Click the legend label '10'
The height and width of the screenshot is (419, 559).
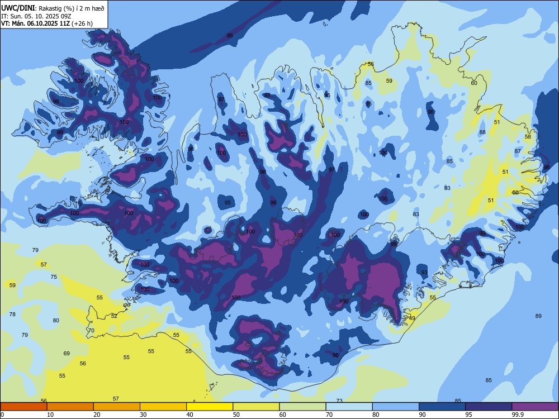pos(50,415)
